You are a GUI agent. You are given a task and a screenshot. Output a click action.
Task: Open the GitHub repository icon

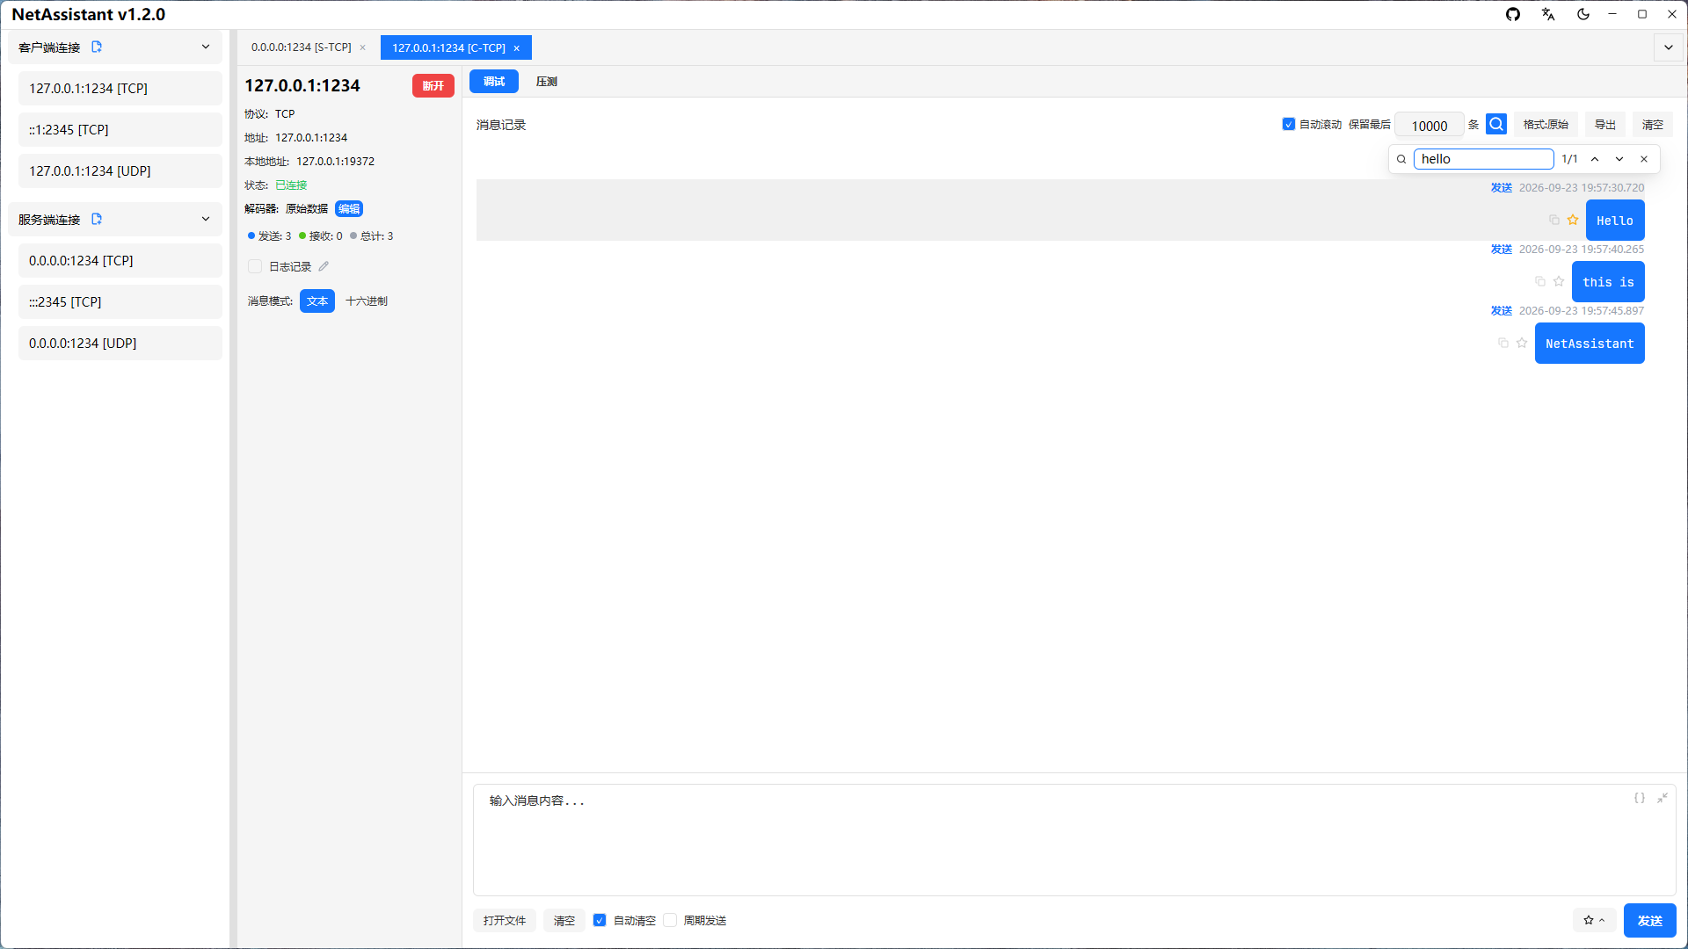tap(1513, 14)
